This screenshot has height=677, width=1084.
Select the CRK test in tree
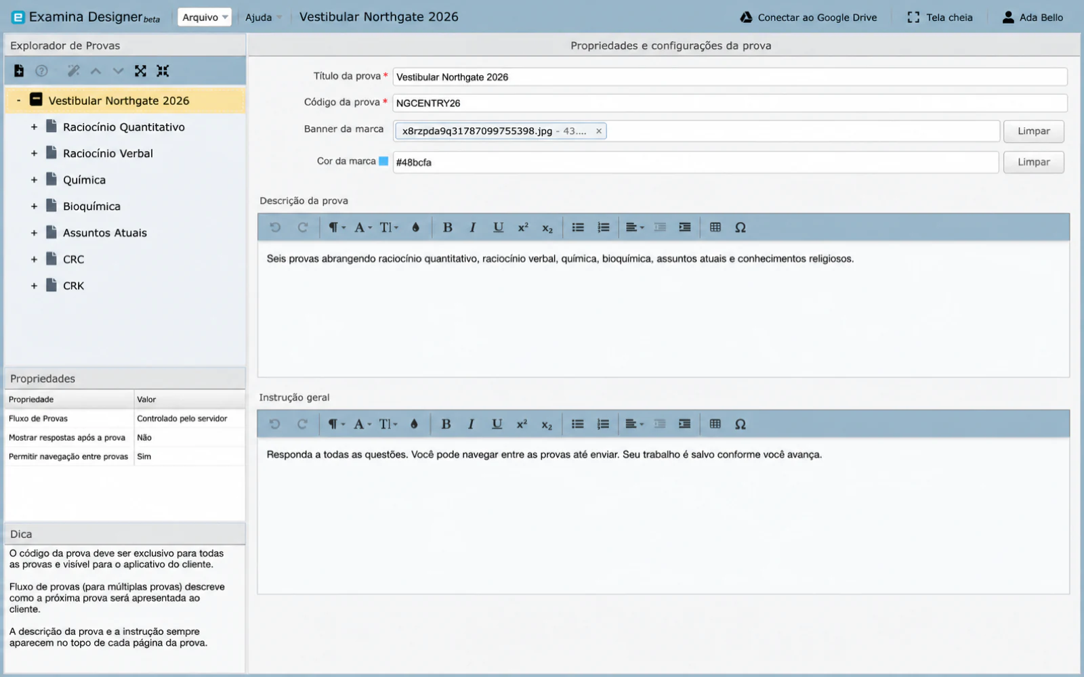pos(73,286)
